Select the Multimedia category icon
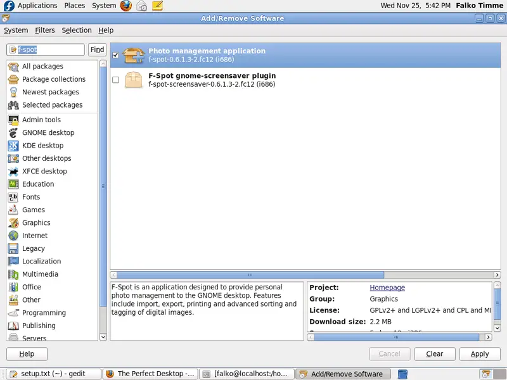This screenshot has width=507, height=380. [x=13, y=274]
